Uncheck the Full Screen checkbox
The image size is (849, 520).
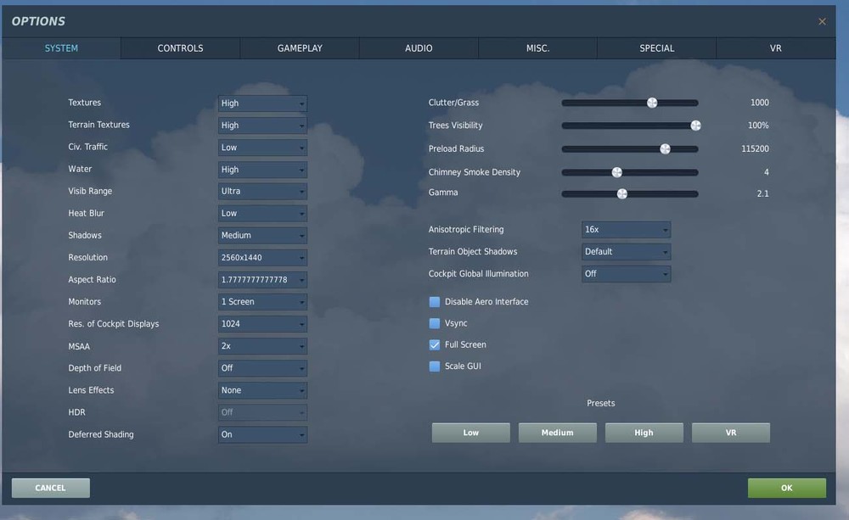click(434, 344)
